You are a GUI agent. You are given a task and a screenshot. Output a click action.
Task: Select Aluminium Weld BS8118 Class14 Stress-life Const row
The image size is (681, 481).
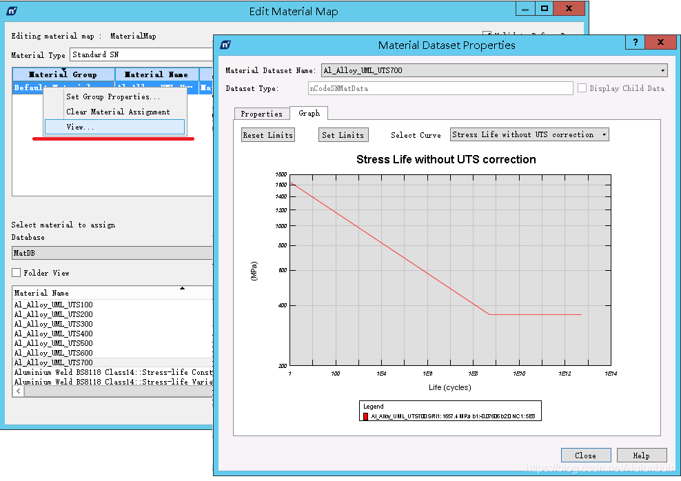click(112, 372)
